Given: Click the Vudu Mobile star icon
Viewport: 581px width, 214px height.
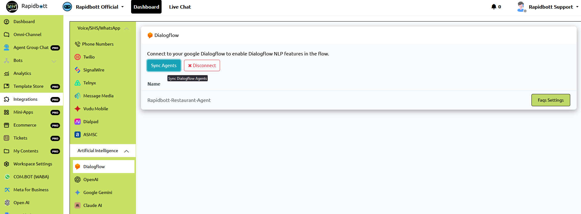Looking at the screenshot, I should (x=78, y=109).
